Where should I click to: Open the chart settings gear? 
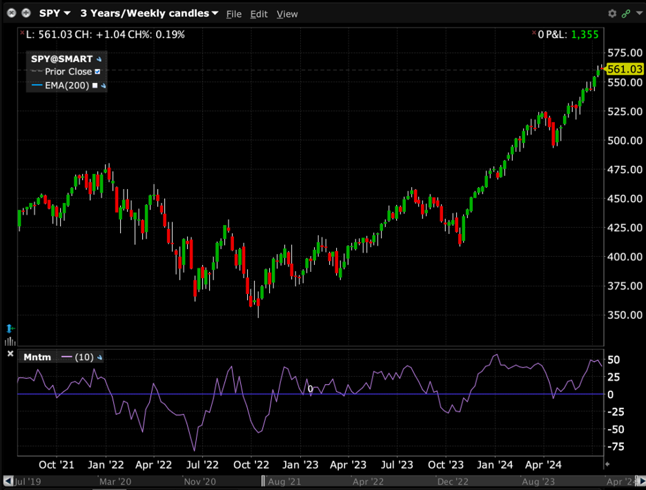tap(612, 13)
